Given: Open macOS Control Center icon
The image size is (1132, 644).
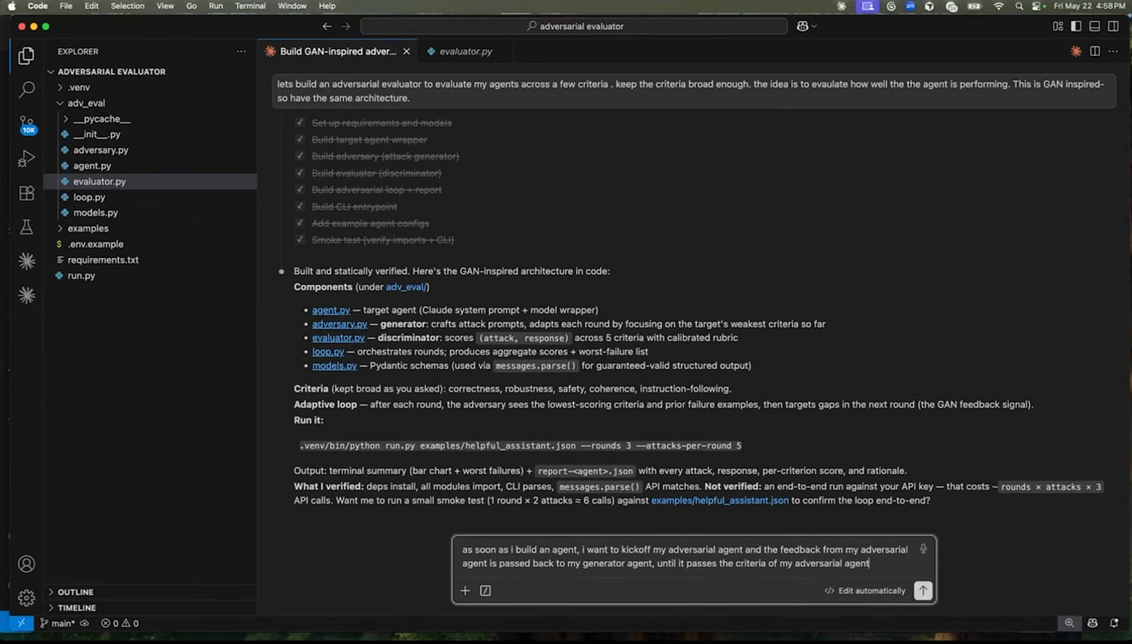Looking at the screenshot, I should click(x=1037, y=6).
